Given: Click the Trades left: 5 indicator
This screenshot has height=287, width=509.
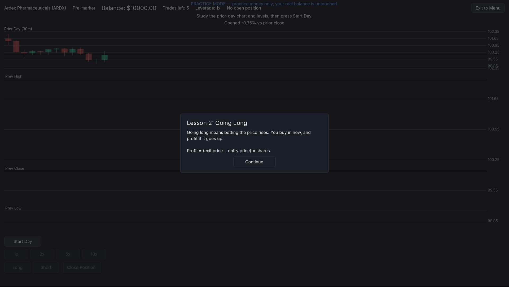Looking at the screenshot, I should coord(176,8).
